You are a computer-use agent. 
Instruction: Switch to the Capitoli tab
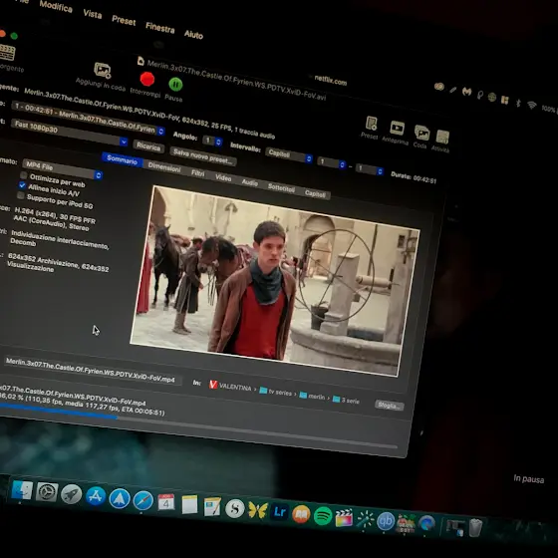(315, 194)
